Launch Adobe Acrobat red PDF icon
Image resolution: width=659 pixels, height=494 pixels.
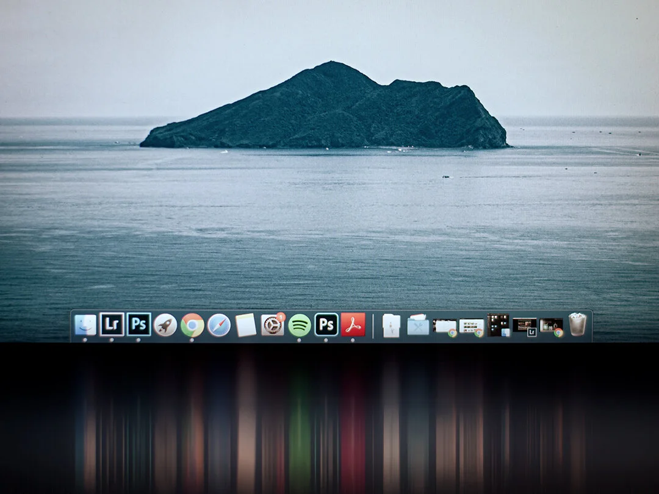tap(353, 324)
